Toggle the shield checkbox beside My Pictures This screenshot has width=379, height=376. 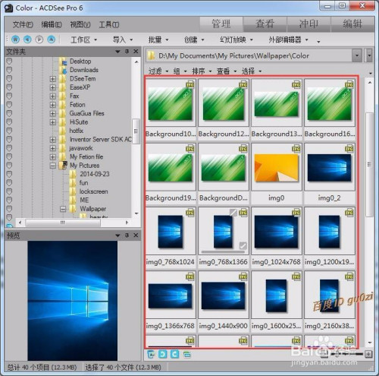pos(9,166)
